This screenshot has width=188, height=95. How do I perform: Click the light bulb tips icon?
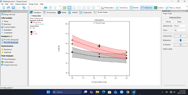click(x=55, y=8)
